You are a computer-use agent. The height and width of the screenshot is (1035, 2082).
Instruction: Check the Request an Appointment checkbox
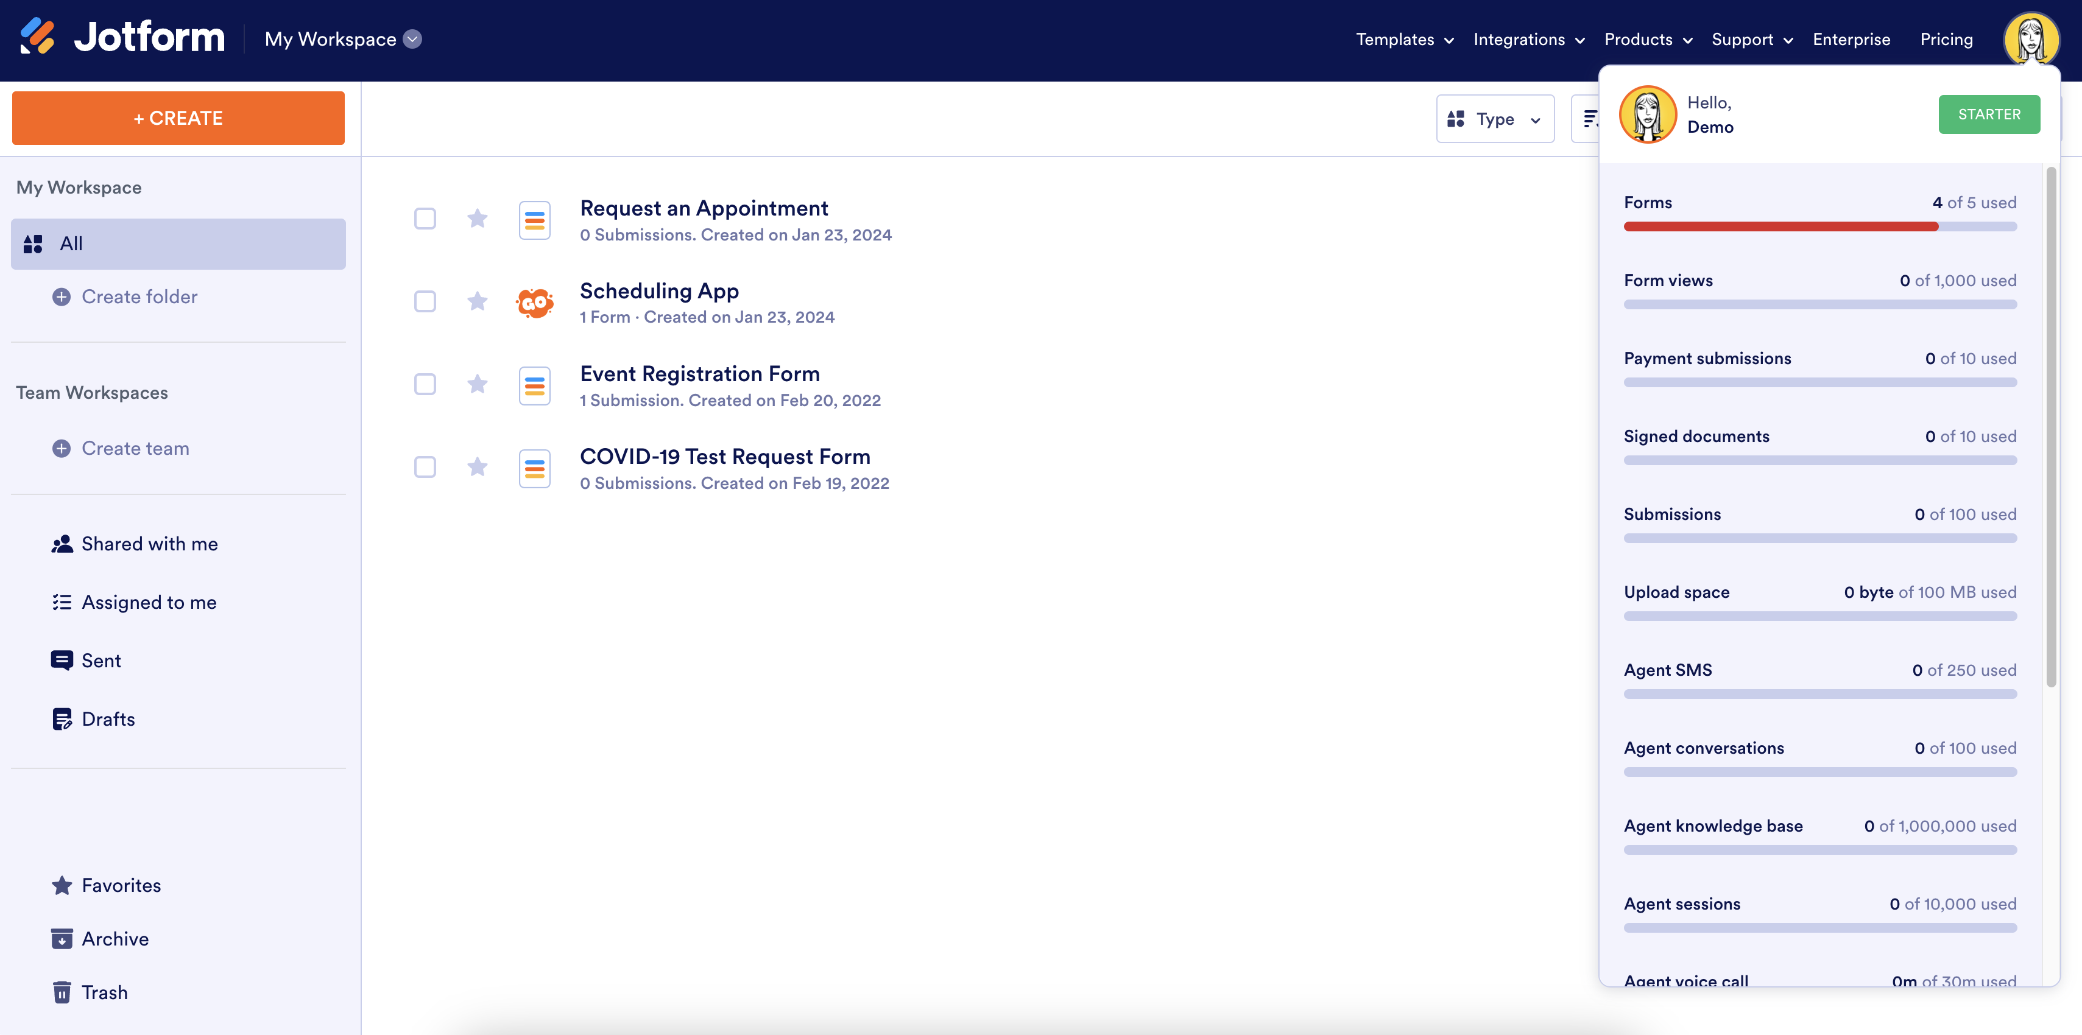click(x=425, y=218)
